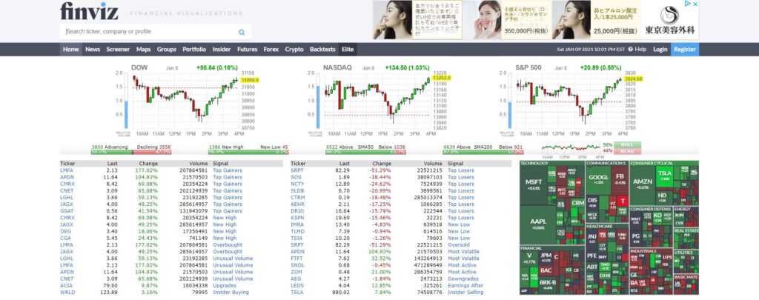Switch to the Futures tab

pos(247,50)
